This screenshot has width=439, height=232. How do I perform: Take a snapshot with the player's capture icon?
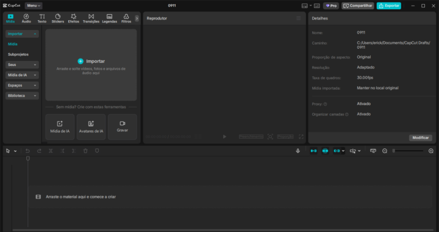click(x=270, y=137)
